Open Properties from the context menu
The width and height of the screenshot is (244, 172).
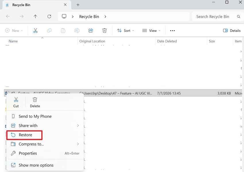coord(45,153)
